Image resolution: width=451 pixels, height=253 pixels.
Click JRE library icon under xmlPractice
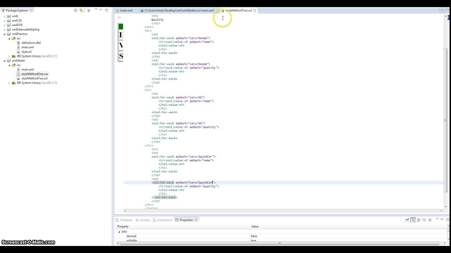14,56
